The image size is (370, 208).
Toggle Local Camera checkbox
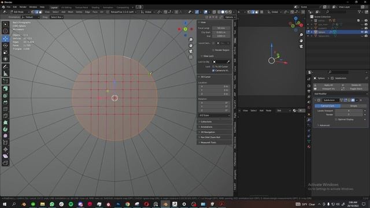[x=213, y=43]
